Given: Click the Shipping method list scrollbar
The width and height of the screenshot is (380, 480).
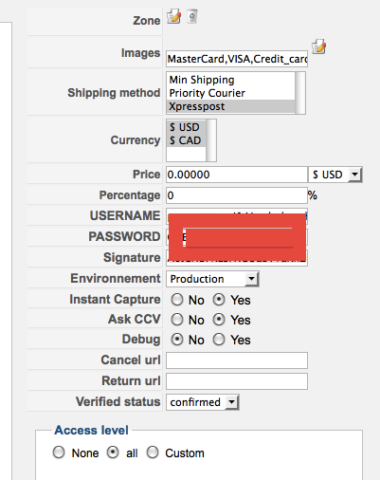Looking at the screenshot, I should [300, 93].
